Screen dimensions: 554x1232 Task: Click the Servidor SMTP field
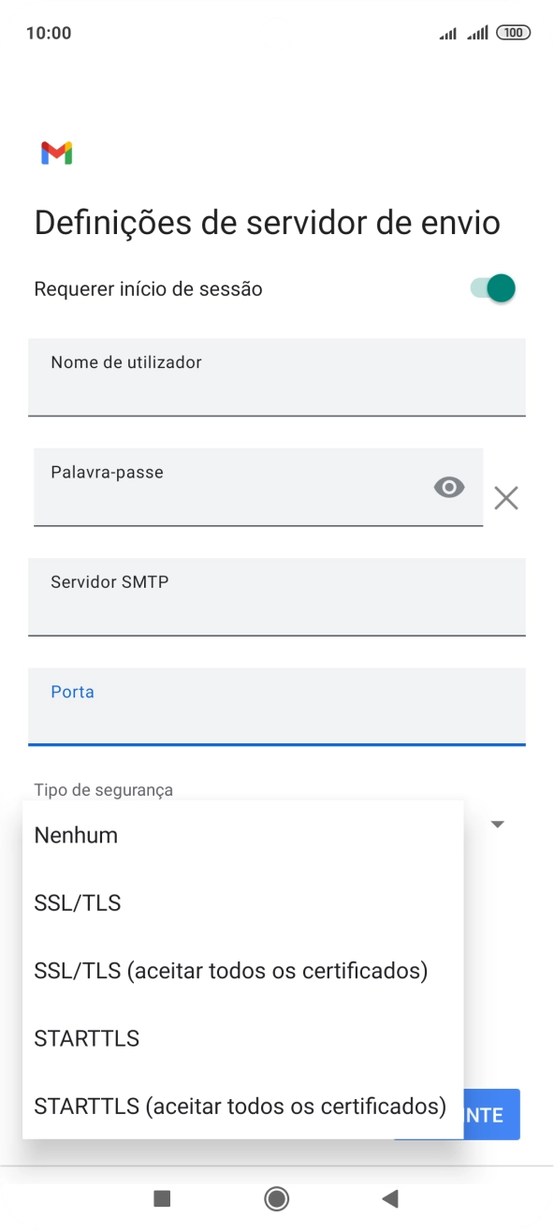277,597
